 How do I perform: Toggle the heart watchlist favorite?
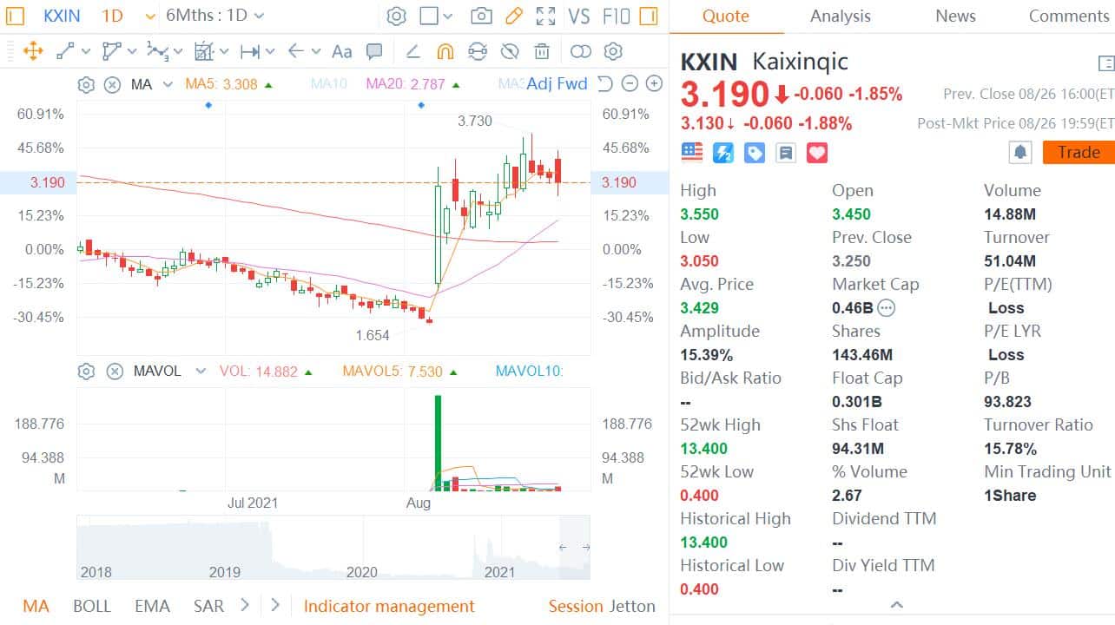[x=817, y=153]
